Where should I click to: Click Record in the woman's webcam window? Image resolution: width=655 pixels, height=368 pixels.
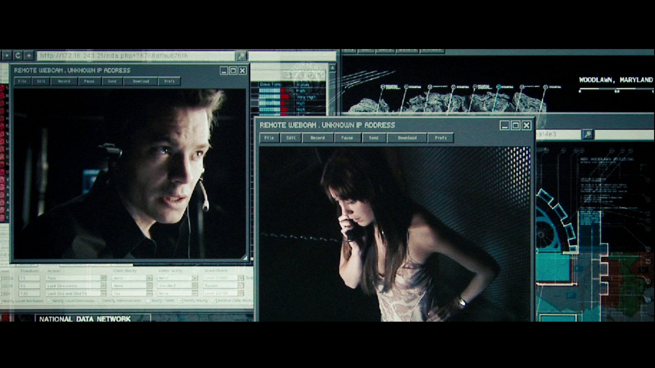pyautogui.click(x=318, y=138)
